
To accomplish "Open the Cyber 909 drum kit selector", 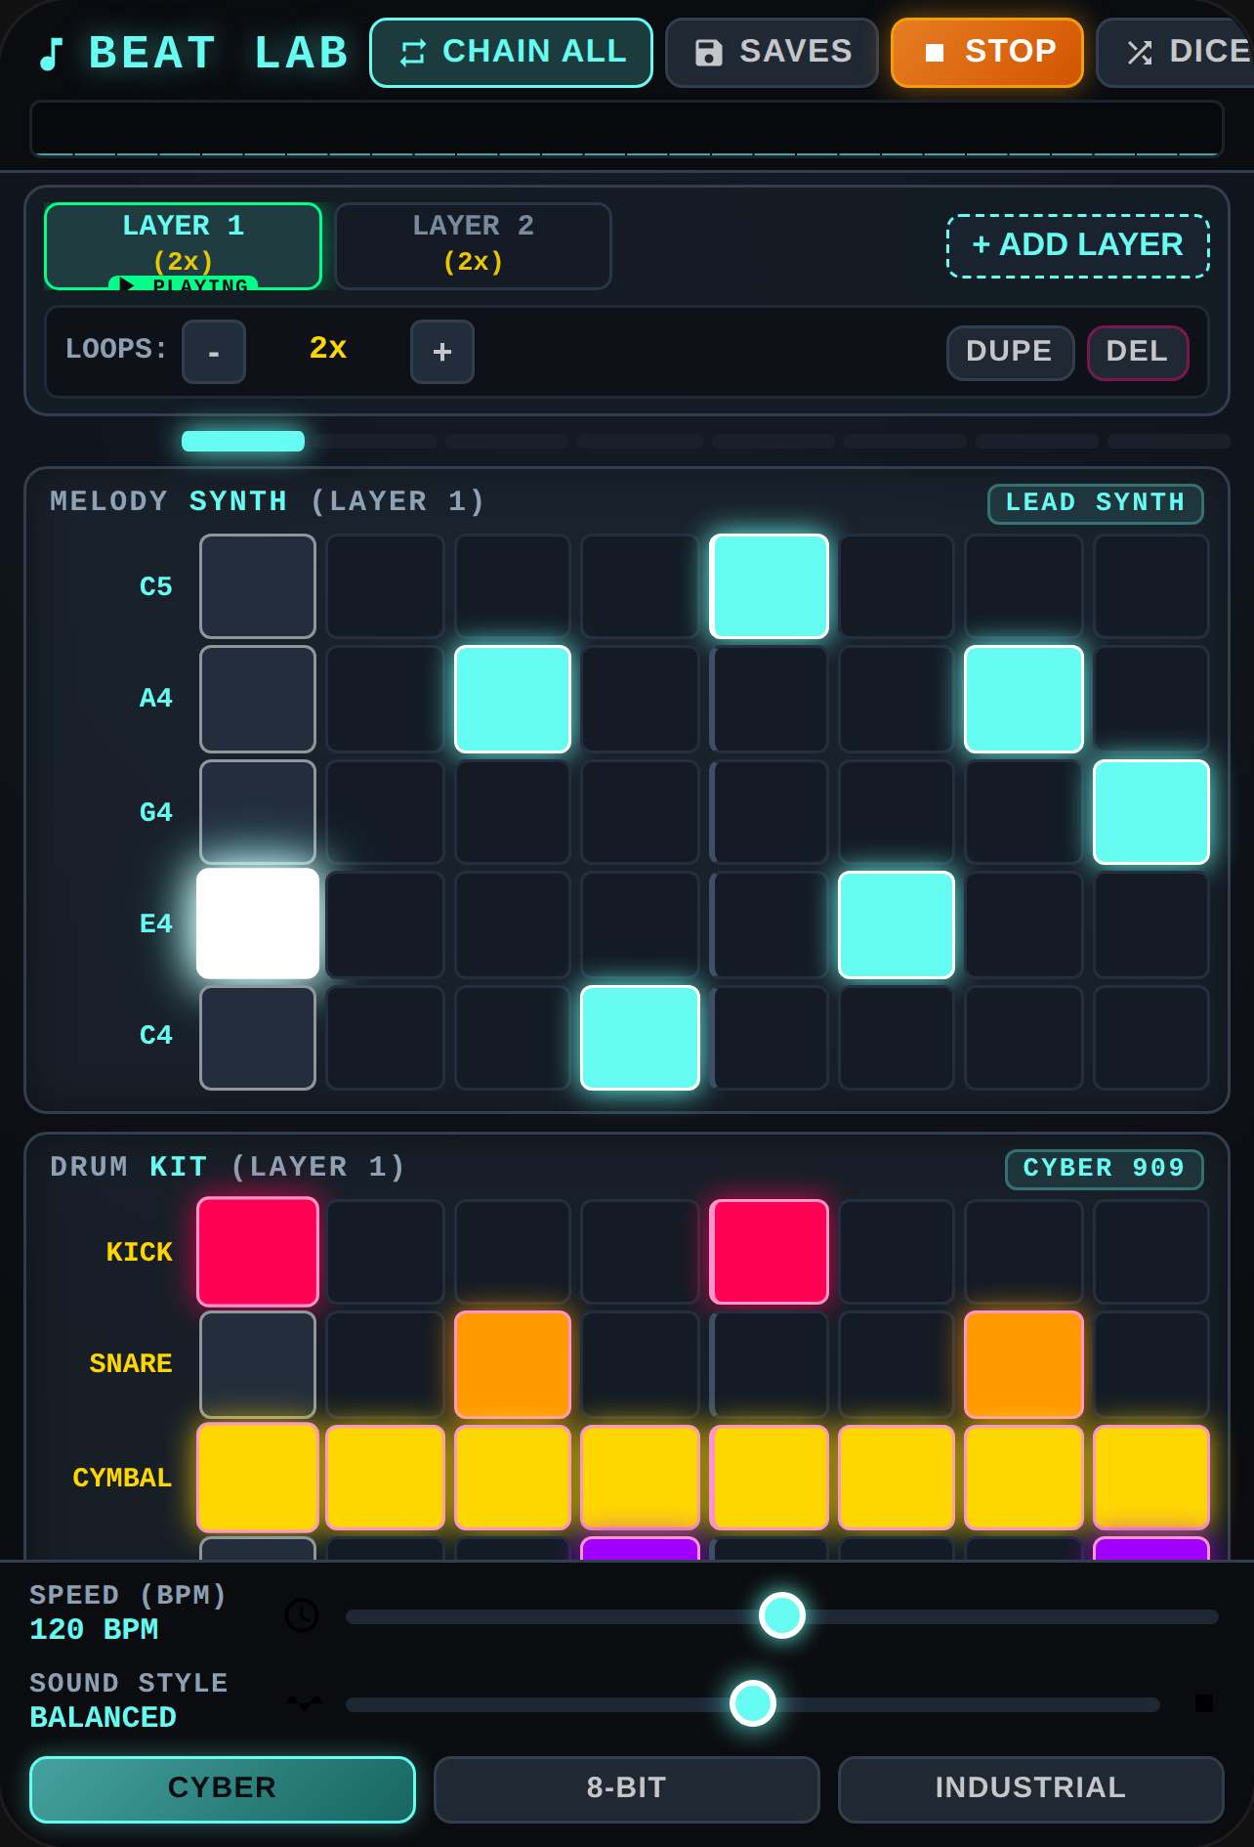I will click(x=1104, y=1169).
